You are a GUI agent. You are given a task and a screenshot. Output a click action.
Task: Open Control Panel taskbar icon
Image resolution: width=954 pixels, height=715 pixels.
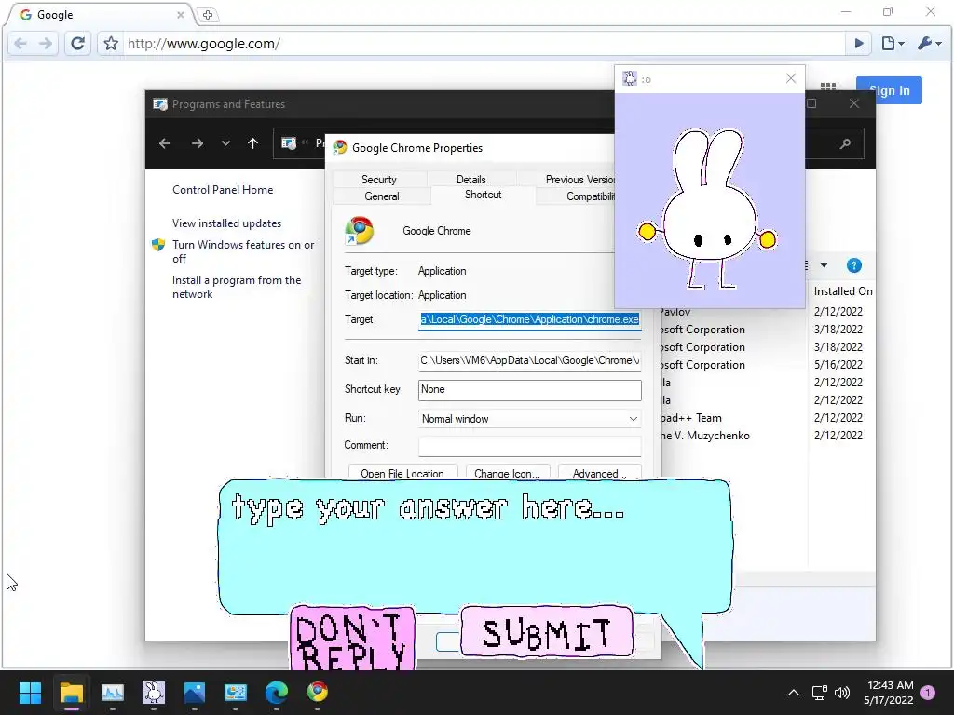point(236,693)
